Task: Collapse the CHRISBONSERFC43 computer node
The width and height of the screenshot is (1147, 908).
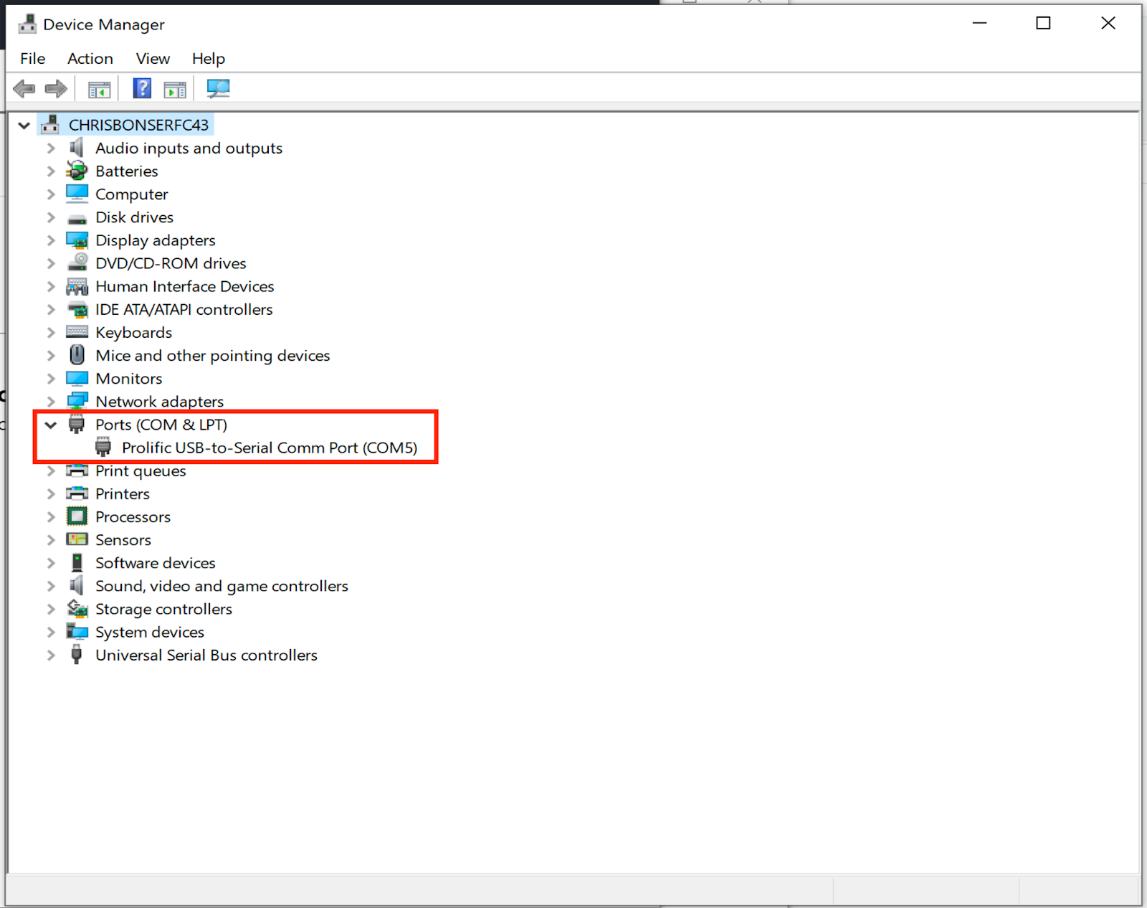Action: (24, 124)
